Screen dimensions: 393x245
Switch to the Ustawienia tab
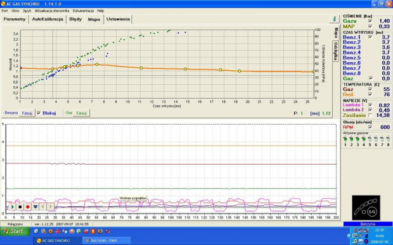118,19
